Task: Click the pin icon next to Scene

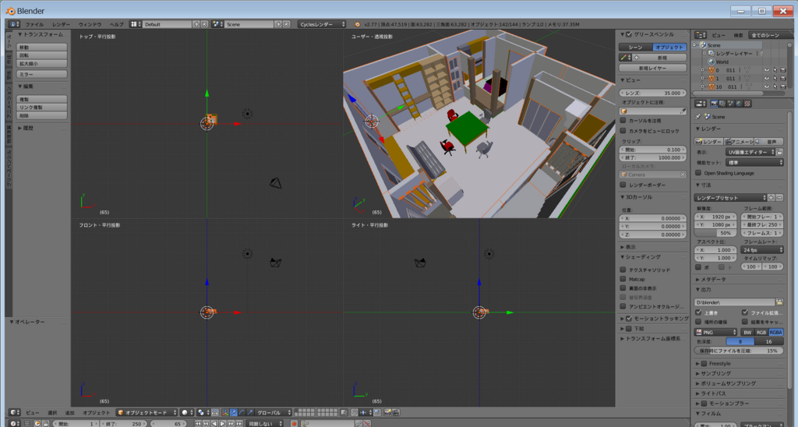Action: click(x=697, y=117)
